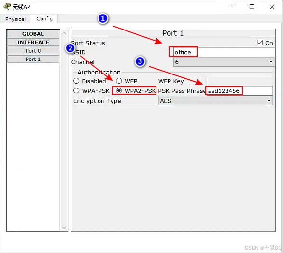Click the WEP Key field
The width and height of the screenshot is (283, 253).
(240, 81)
